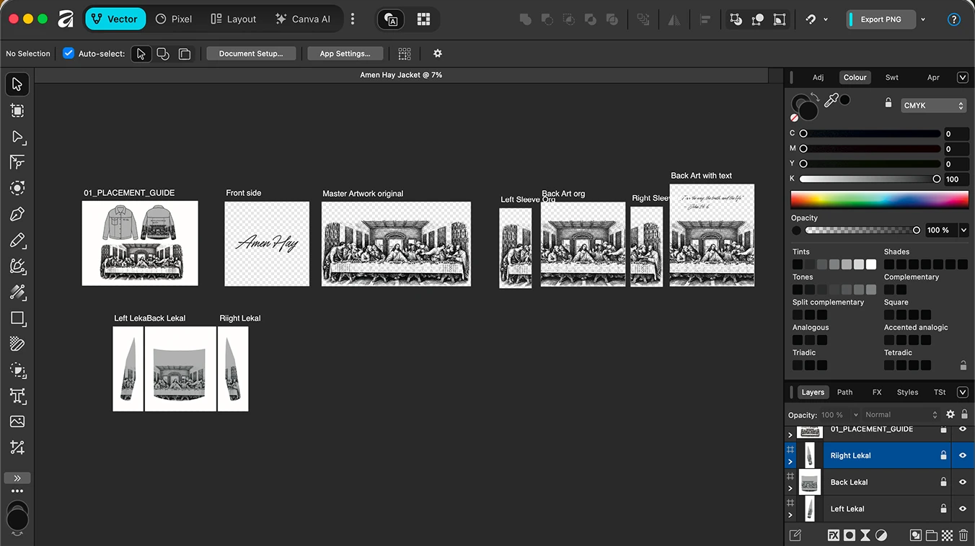Image resolution: width=975 pixels, height=546 pixels.
Task: Click the Export PNG button
Action: click(881, 19)
